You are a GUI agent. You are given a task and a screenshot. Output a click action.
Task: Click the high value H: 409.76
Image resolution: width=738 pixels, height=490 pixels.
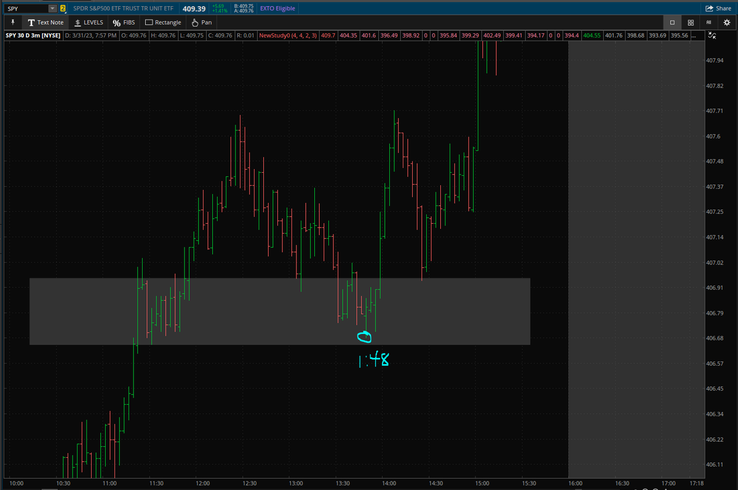tap(163, 35)
